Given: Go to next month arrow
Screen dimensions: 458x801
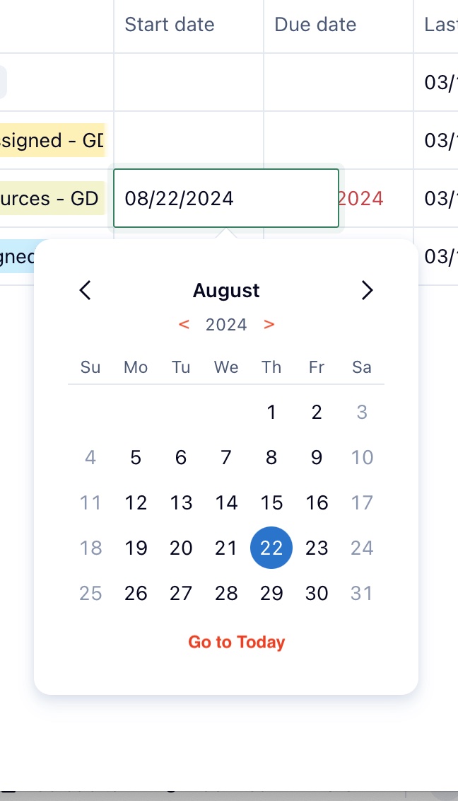Looking at the screenshot, I should point(368,290).
